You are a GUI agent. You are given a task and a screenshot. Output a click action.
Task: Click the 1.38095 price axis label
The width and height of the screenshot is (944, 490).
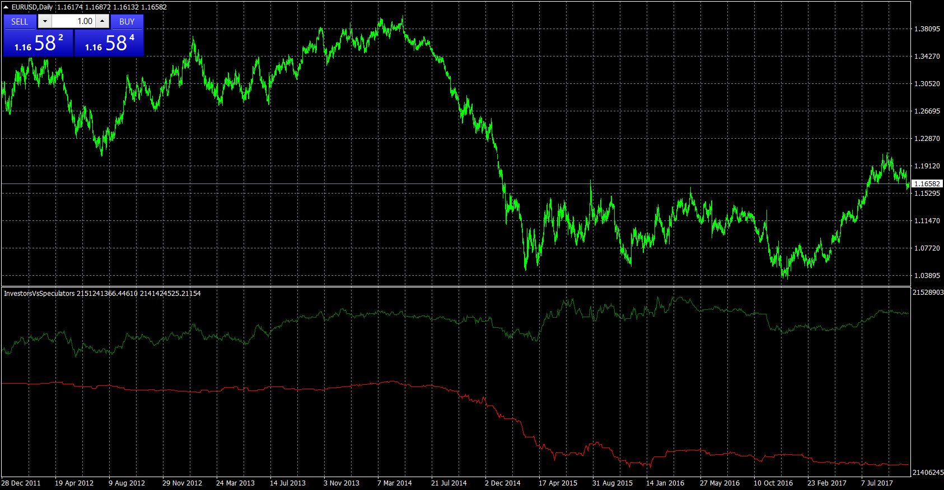pyautogui.click(x=927, y=29)
